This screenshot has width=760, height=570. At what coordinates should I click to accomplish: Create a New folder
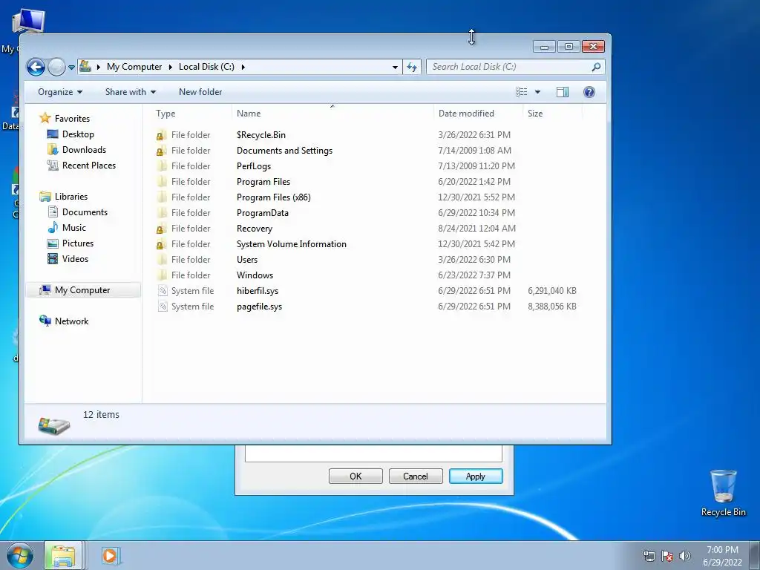pyautogui.click(x=200, y=92)
